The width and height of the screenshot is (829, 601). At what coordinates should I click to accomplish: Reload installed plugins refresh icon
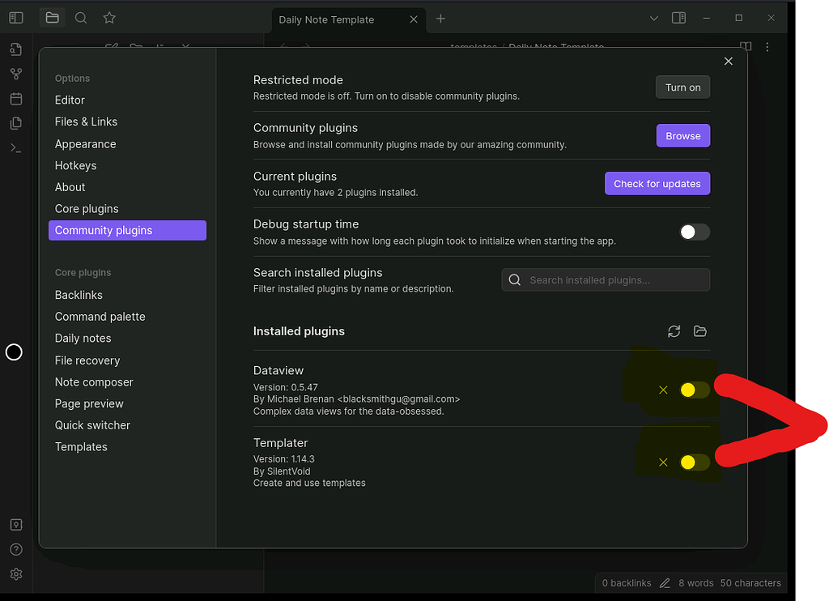coord(674,331)
